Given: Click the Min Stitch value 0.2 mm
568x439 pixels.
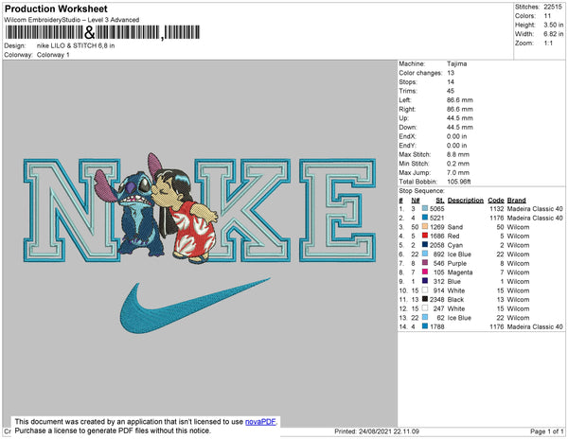Looking at the screenshot, I should [x=457, y=164].
